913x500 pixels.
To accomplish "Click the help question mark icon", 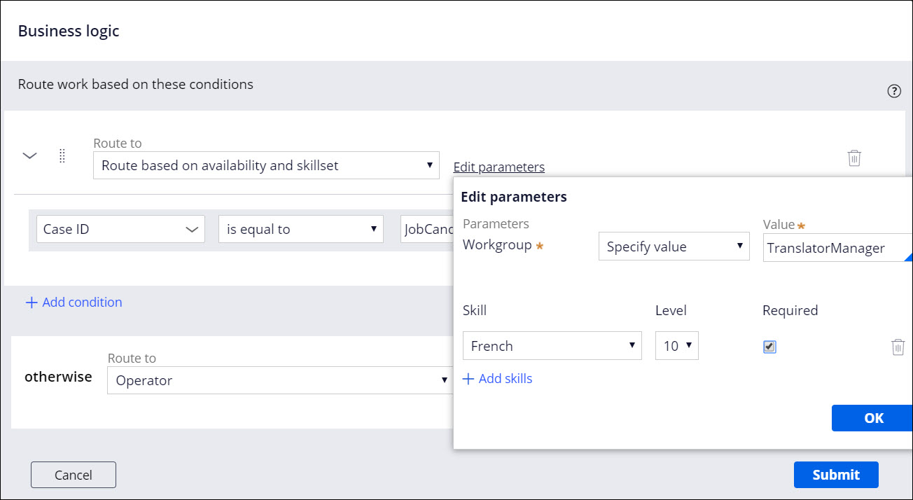I will click(x=894, y=91).
